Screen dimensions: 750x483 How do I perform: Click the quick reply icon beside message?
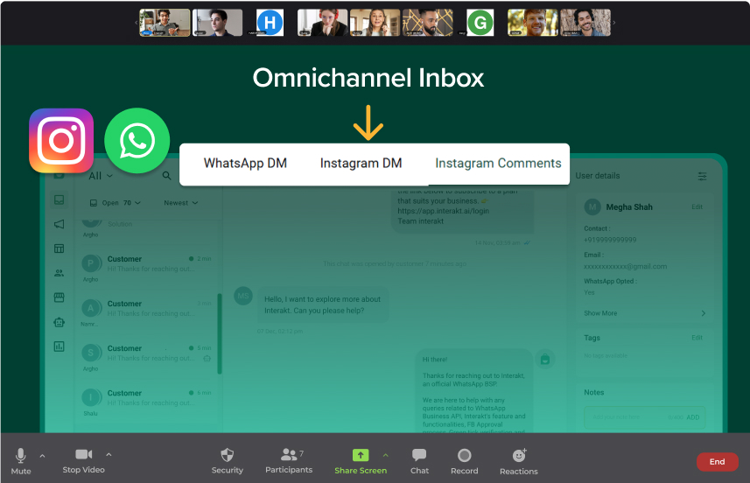tap(545, 359)
